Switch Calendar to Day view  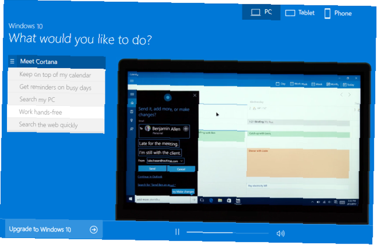[280, 84]
